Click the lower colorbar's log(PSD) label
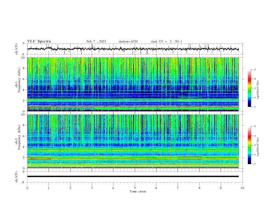This screenshot has width=273, height=211. pyautogui.click(x=258, y=147)
